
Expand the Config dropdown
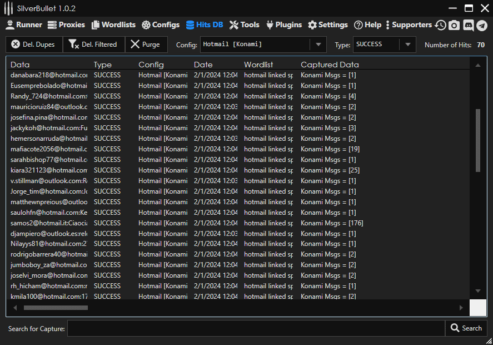pyautogui.click(x=318, y=45)
